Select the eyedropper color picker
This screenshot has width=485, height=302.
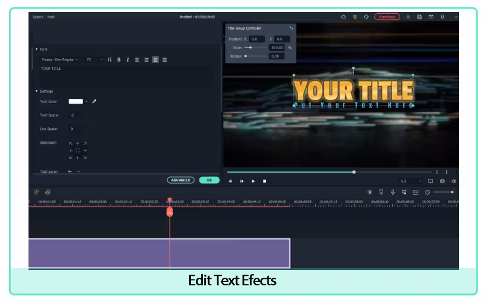pyautogui.click(x=94, y=101)
